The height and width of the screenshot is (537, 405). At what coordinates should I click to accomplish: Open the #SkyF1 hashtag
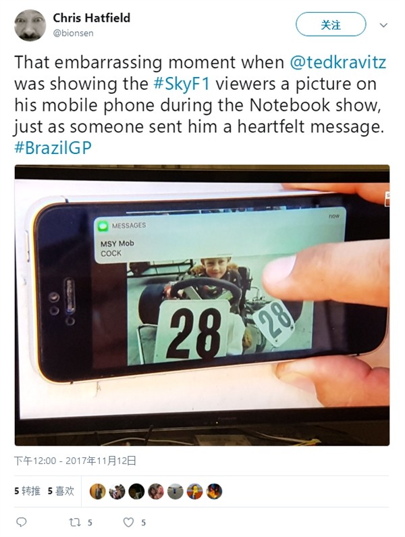[x=182, y=84]
